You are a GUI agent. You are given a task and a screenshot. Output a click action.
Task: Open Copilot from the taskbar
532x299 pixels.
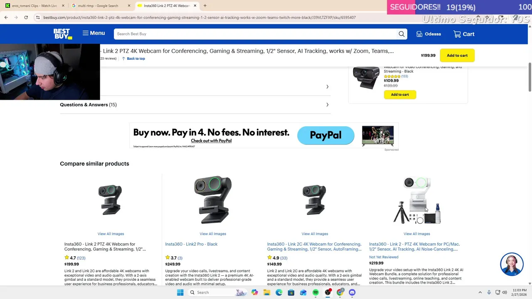(x=254, y=292)
